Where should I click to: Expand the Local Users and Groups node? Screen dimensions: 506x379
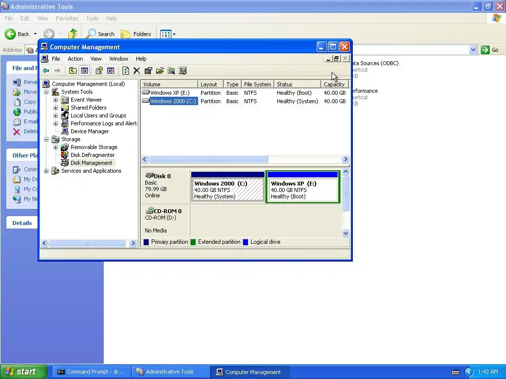[55, 115]
